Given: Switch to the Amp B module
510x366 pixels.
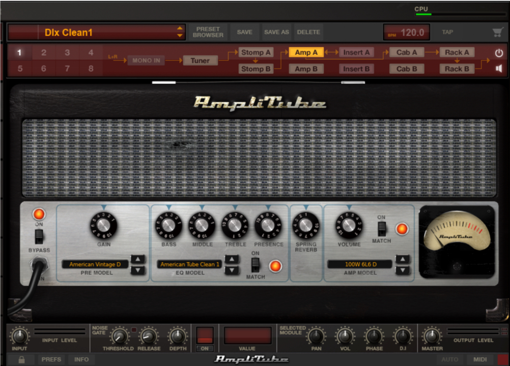Looking at the screenshot, I should click(306, 69).
